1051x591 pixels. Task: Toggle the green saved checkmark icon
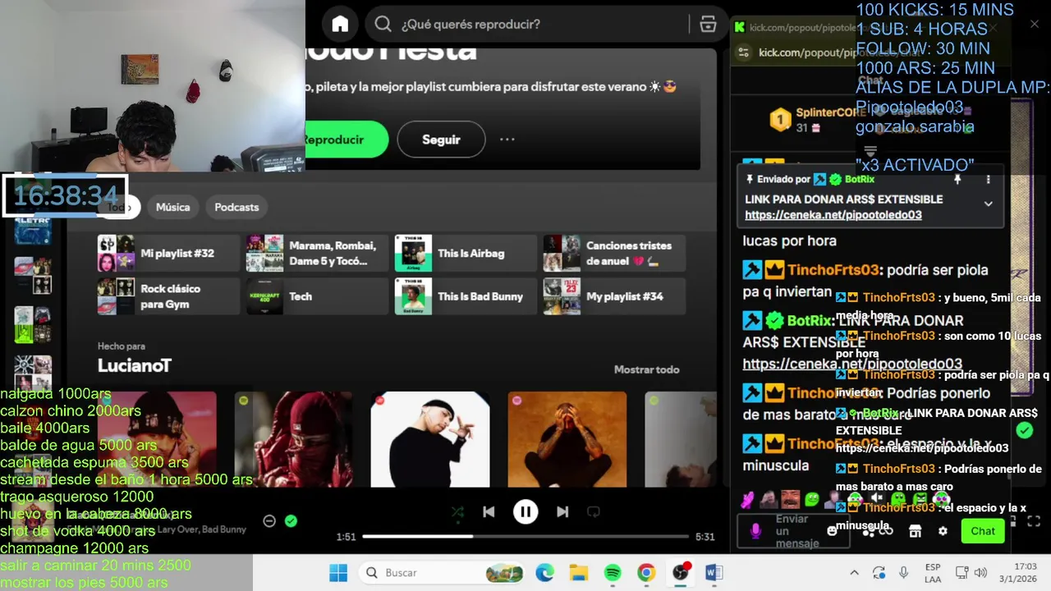tap(291, 521)
